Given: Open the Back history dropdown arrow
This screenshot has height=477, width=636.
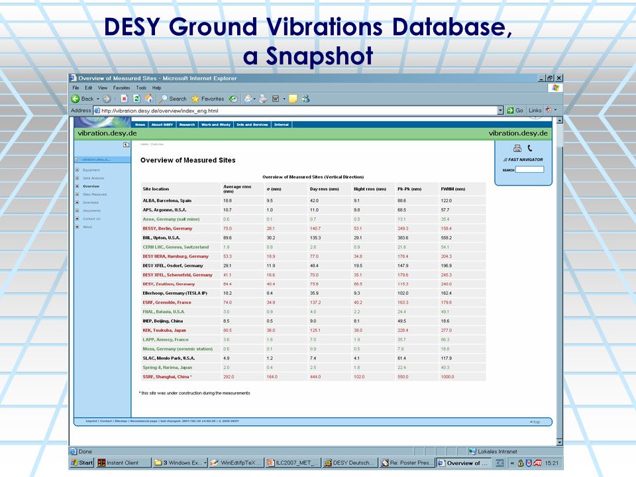Looking at the screenshot, I should (x=98, y=99).
